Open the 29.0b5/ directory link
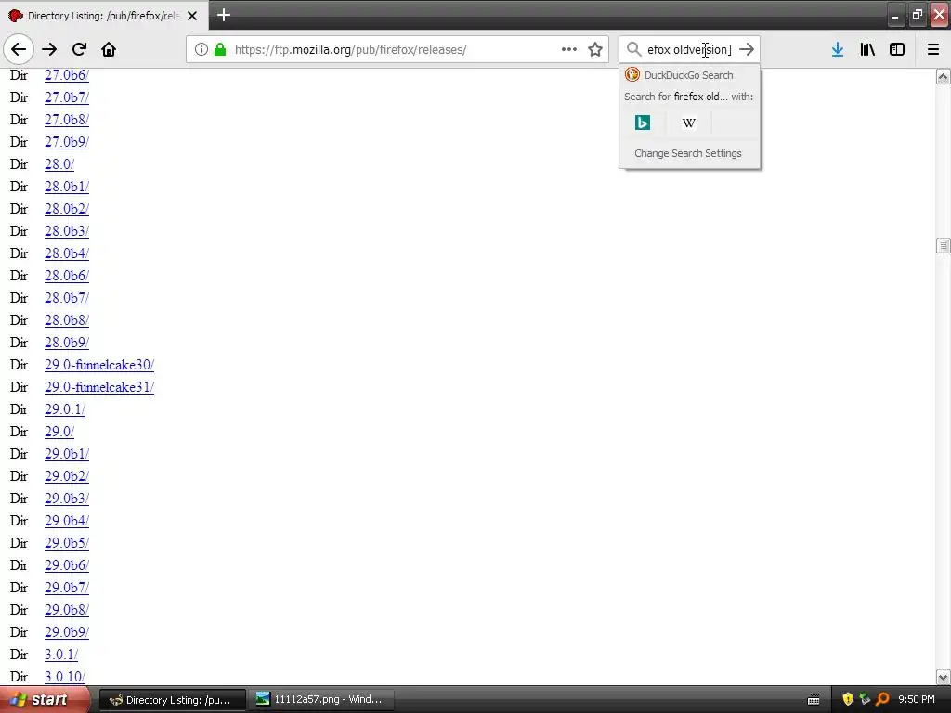The image size is (951, 713). click(67, 543)
